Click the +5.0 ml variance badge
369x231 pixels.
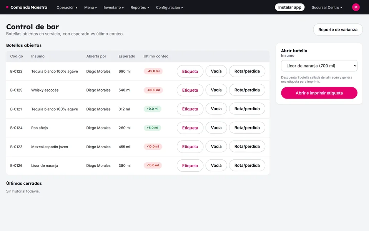click(x=152, y=128)
